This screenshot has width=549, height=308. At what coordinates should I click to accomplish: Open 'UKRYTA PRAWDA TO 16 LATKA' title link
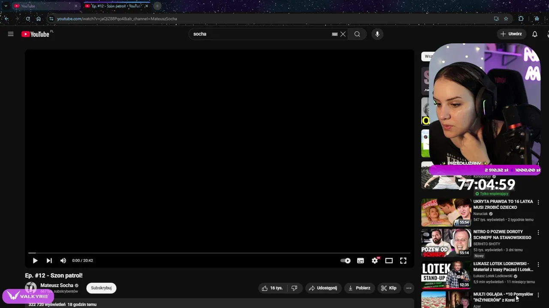click(503, 204)
